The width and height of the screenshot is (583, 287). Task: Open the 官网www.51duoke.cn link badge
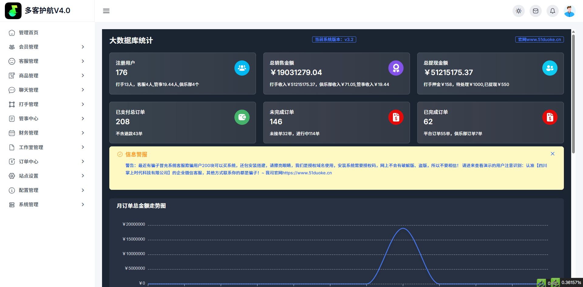coord(539,39)
